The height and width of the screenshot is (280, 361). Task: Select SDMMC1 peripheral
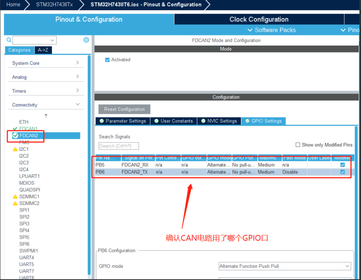29,197
